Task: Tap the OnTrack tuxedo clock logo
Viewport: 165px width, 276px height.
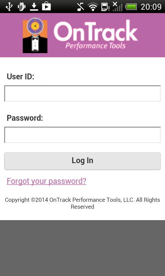Action: (35, 35)
